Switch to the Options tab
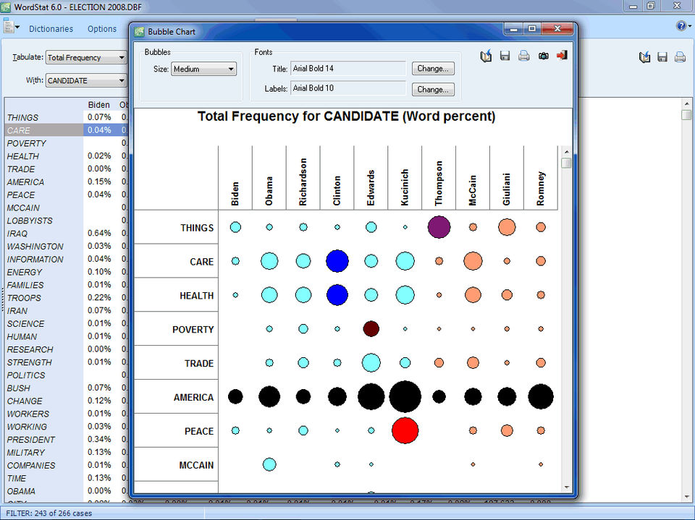695x520 pixels. pos(102,29)
